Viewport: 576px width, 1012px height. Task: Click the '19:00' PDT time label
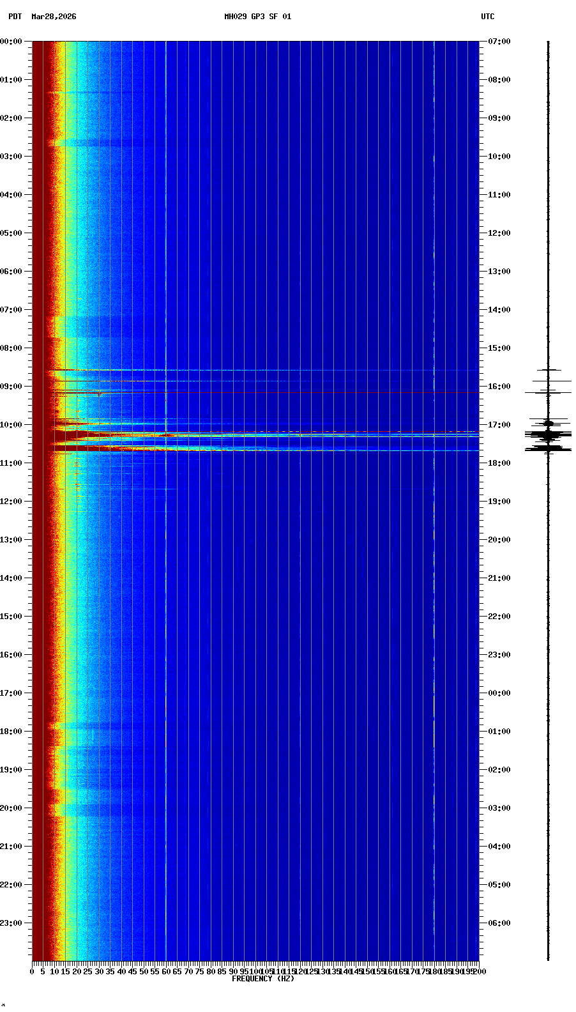click(11, 770)
